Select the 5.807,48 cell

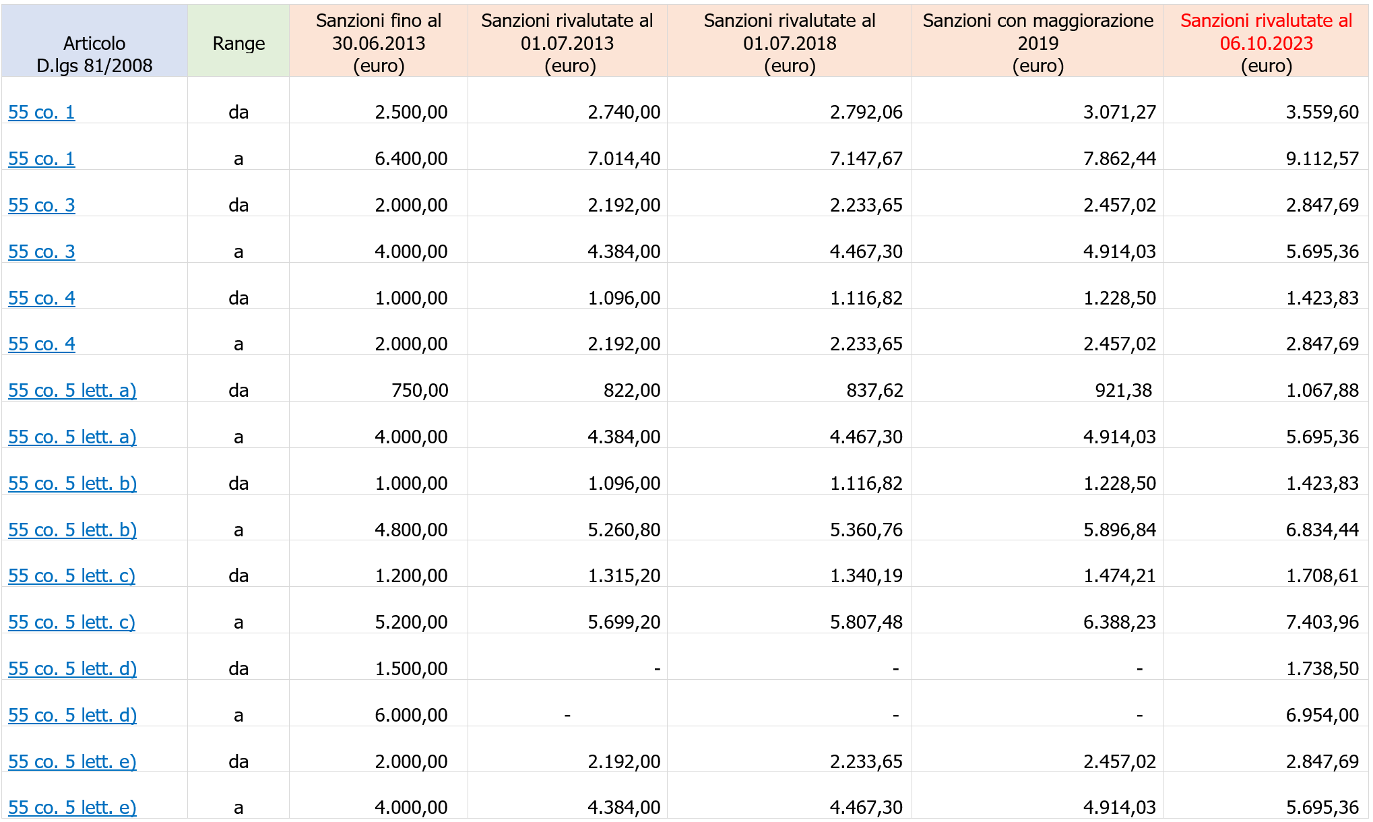click(x=866, y=622)
